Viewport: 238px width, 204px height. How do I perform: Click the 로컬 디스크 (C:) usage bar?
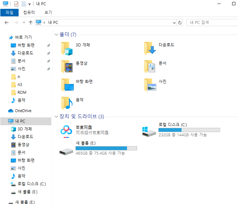point(189,130)
